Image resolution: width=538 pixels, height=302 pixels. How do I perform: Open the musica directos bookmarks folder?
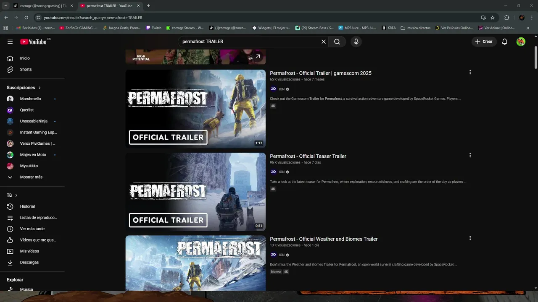click(416, 28)
